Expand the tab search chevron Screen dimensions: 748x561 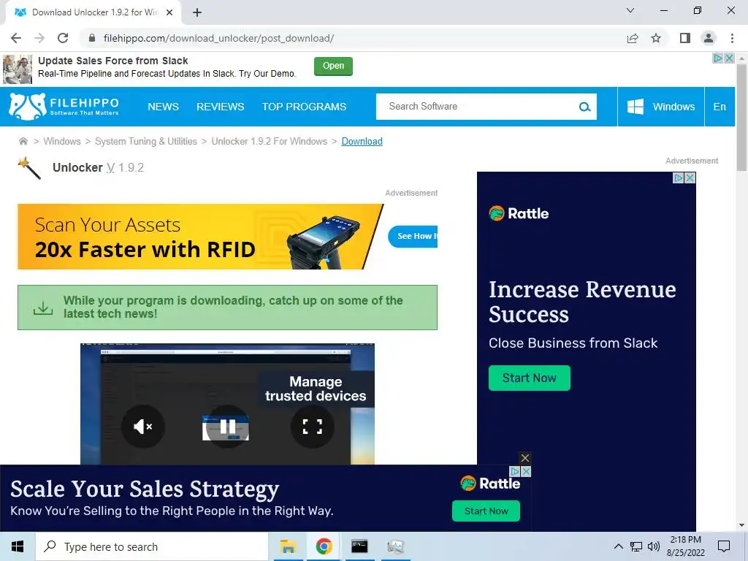coord(630,10)
